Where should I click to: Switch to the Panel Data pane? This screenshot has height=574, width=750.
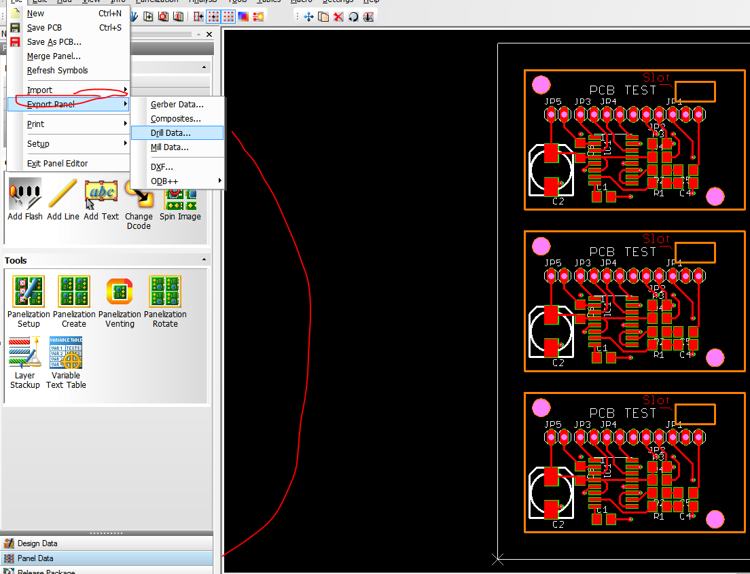(x=107, y=558)
